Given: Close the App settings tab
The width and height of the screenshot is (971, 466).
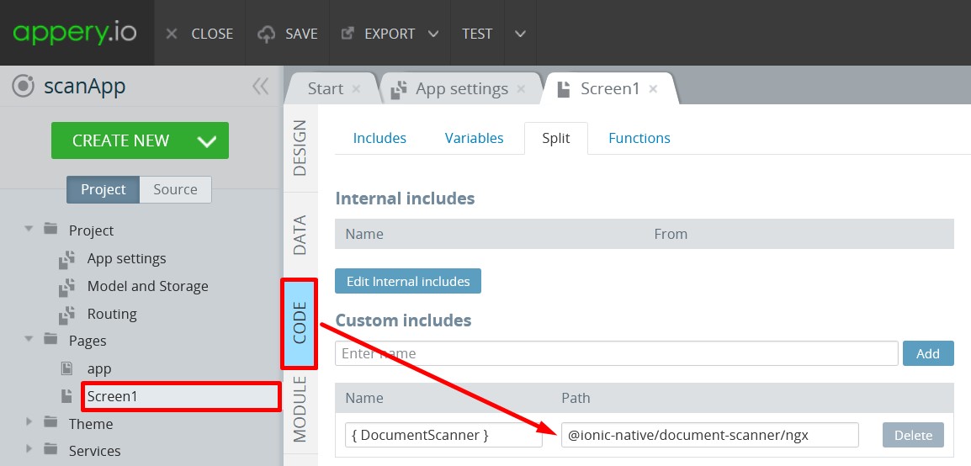Looking at the screenshot, I should click(521, 89).
